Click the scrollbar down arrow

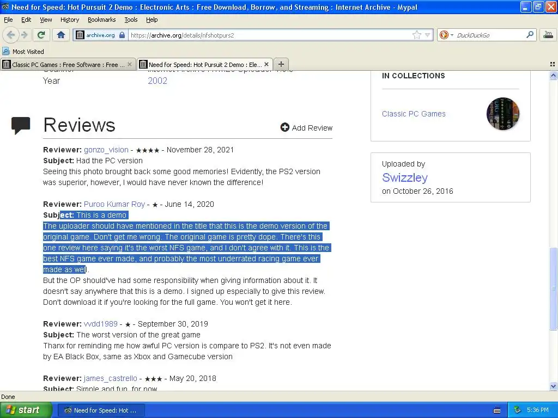pos(553,386)
